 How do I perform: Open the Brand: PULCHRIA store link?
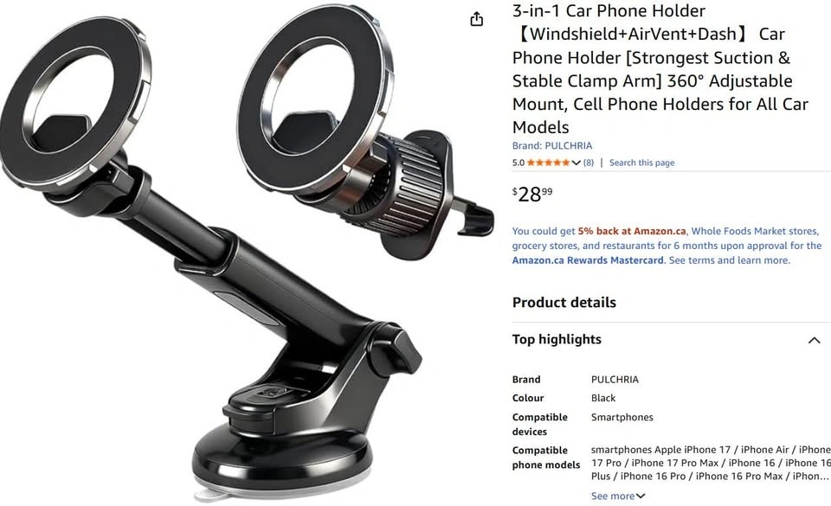[x=551, y=145]
